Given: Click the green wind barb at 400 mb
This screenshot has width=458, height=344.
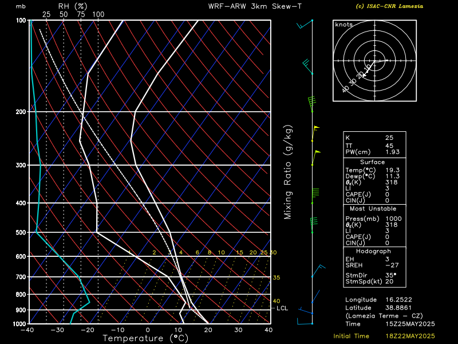Looking at the screenshot, I should [x=315, y=196].
